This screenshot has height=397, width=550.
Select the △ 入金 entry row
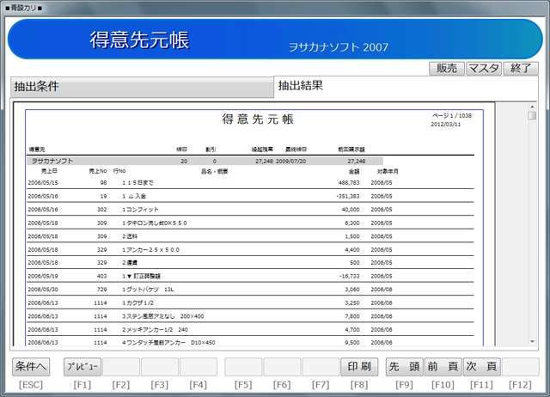coord(250,196)
